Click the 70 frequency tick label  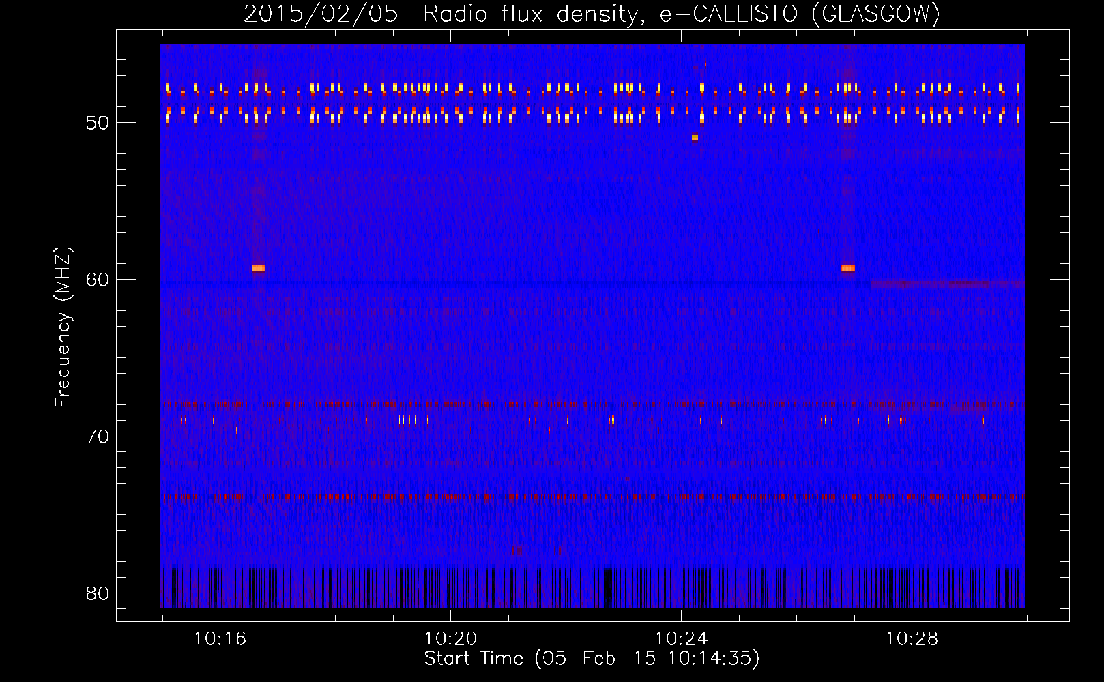click(x=98, y=436)
